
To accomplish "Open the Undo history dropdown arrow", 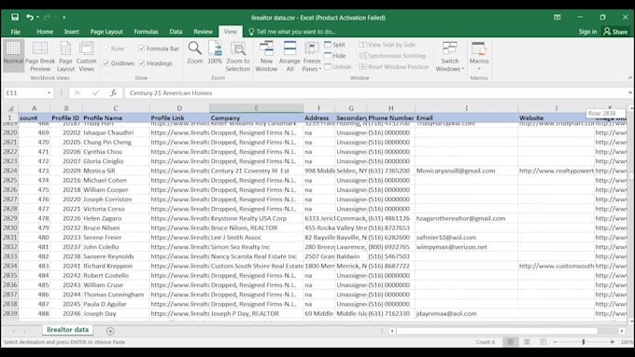I will pos(37,18).
